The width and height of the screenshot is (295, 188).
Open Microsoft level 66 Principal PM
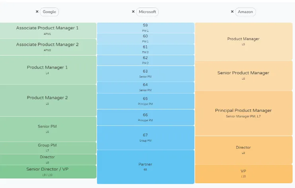click(x=146, y=117)
